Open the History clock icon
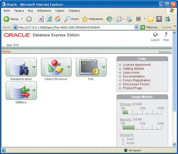 (x=109, y=19)
